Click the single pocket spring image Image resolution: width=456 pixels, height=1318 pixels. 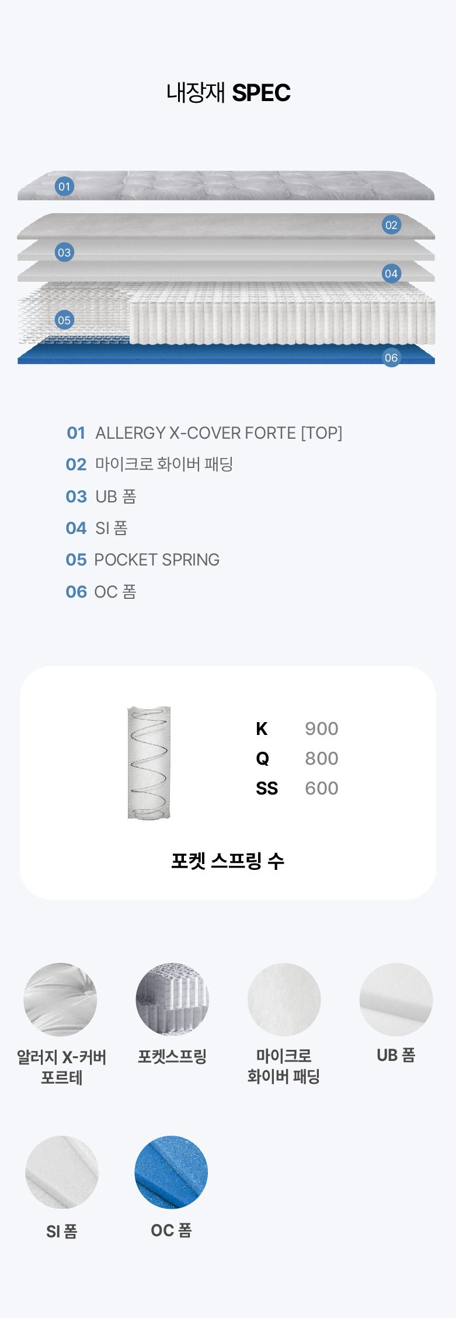coord(149,762)
